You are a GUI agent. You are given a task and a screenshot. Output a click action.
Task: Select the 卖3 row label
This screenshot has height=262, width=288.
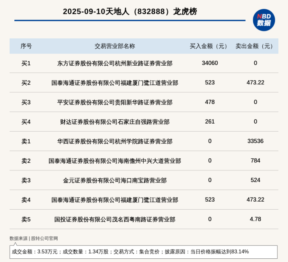coord(26,180)
